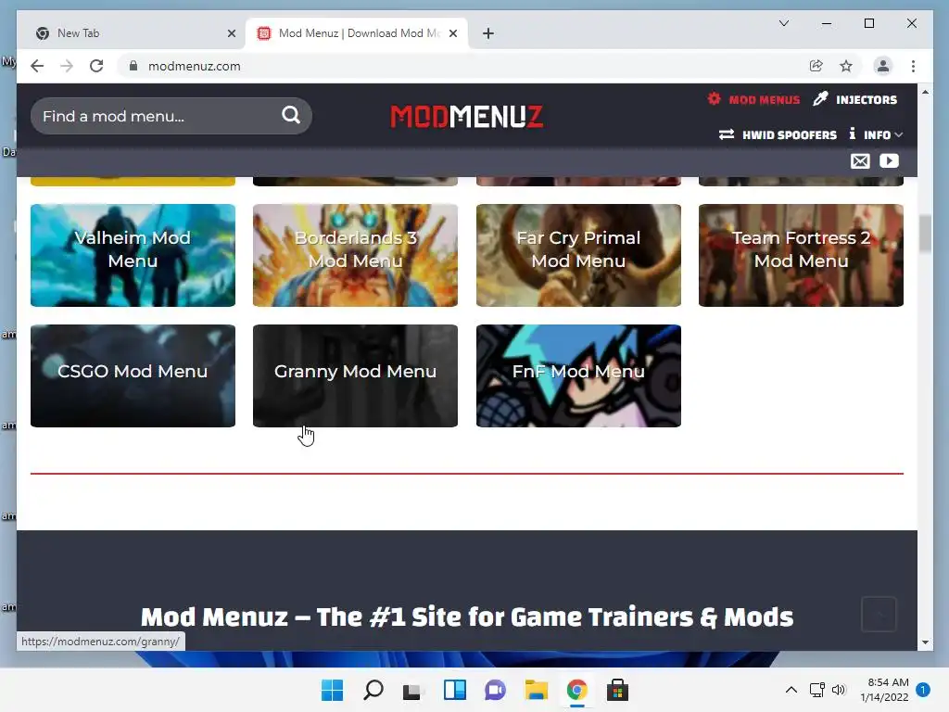Open Task View on the taskbar
949x712 pixels.
(x=412, y=690)
